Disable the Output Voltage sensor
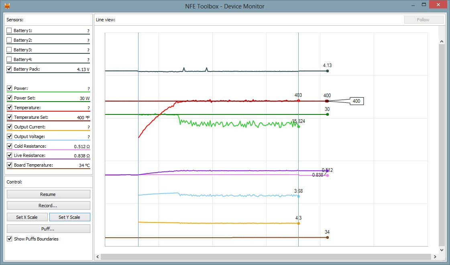 (10, 137)
